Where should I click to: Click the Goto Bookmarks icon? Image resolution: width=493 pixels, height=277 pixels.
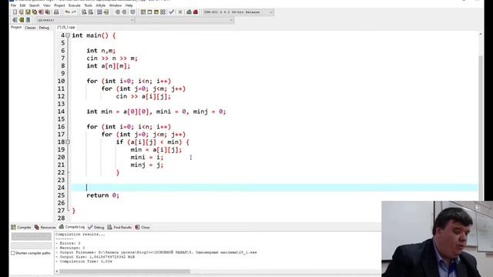coord(28,20)
